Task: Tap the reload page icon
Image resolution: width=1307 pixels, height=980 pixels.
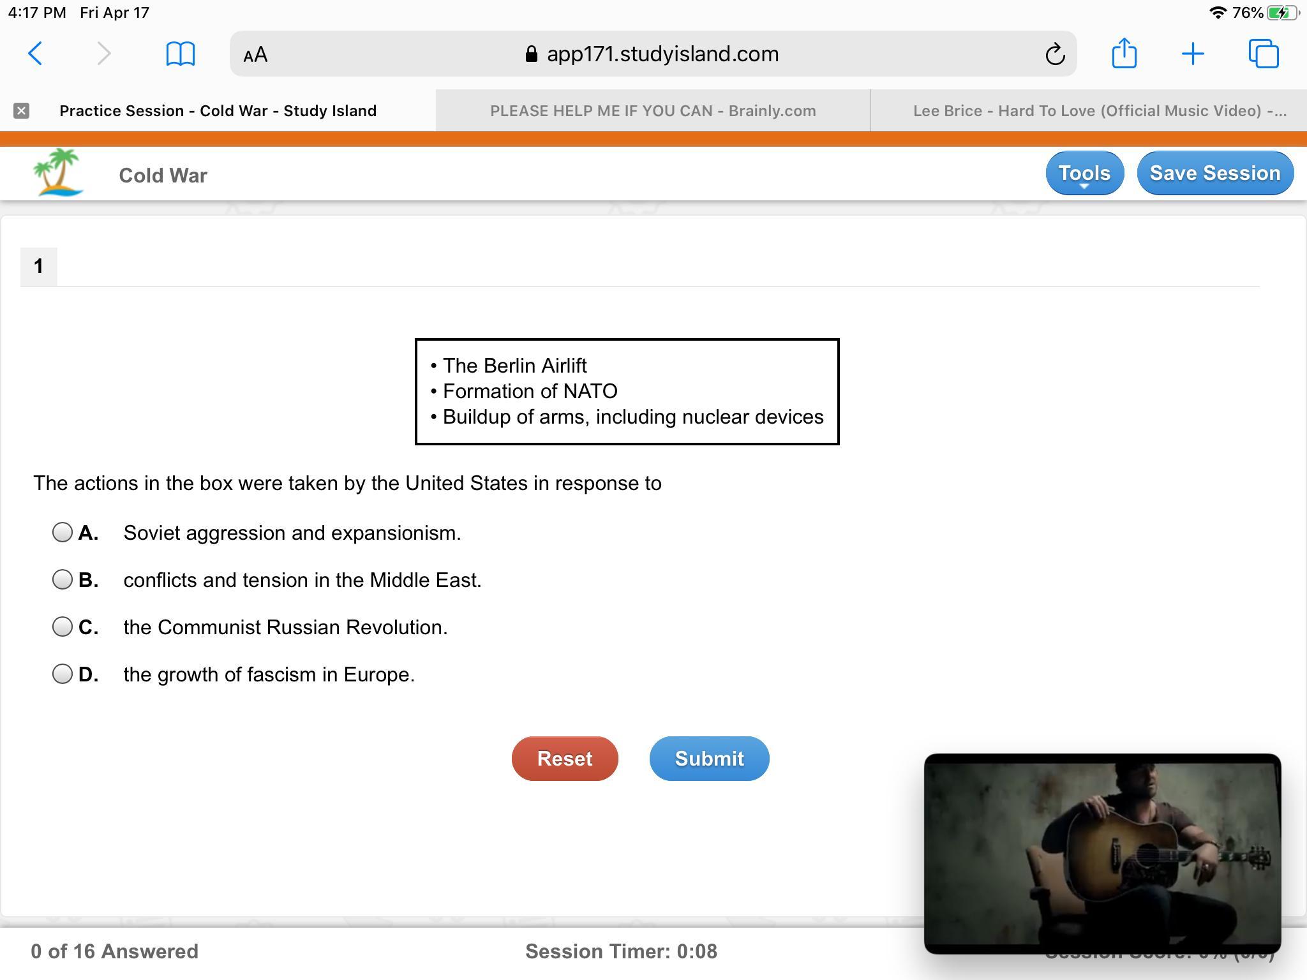Action: 1055,54
